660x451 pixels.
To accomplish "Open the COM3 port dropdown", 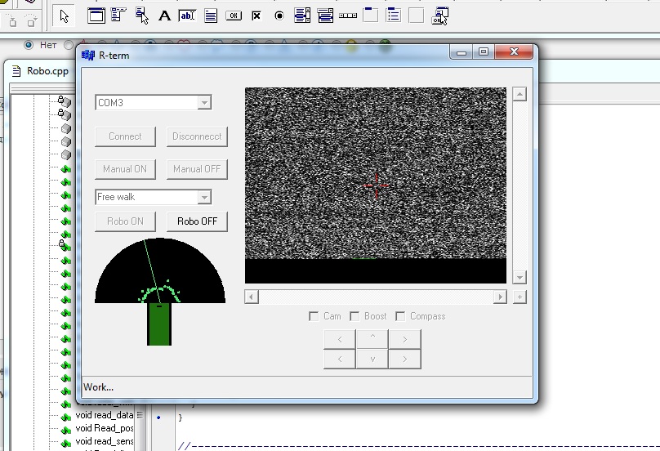I will point(204,103).
